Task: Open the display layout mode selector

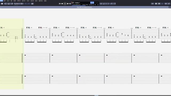Action: tap(22, 3)
